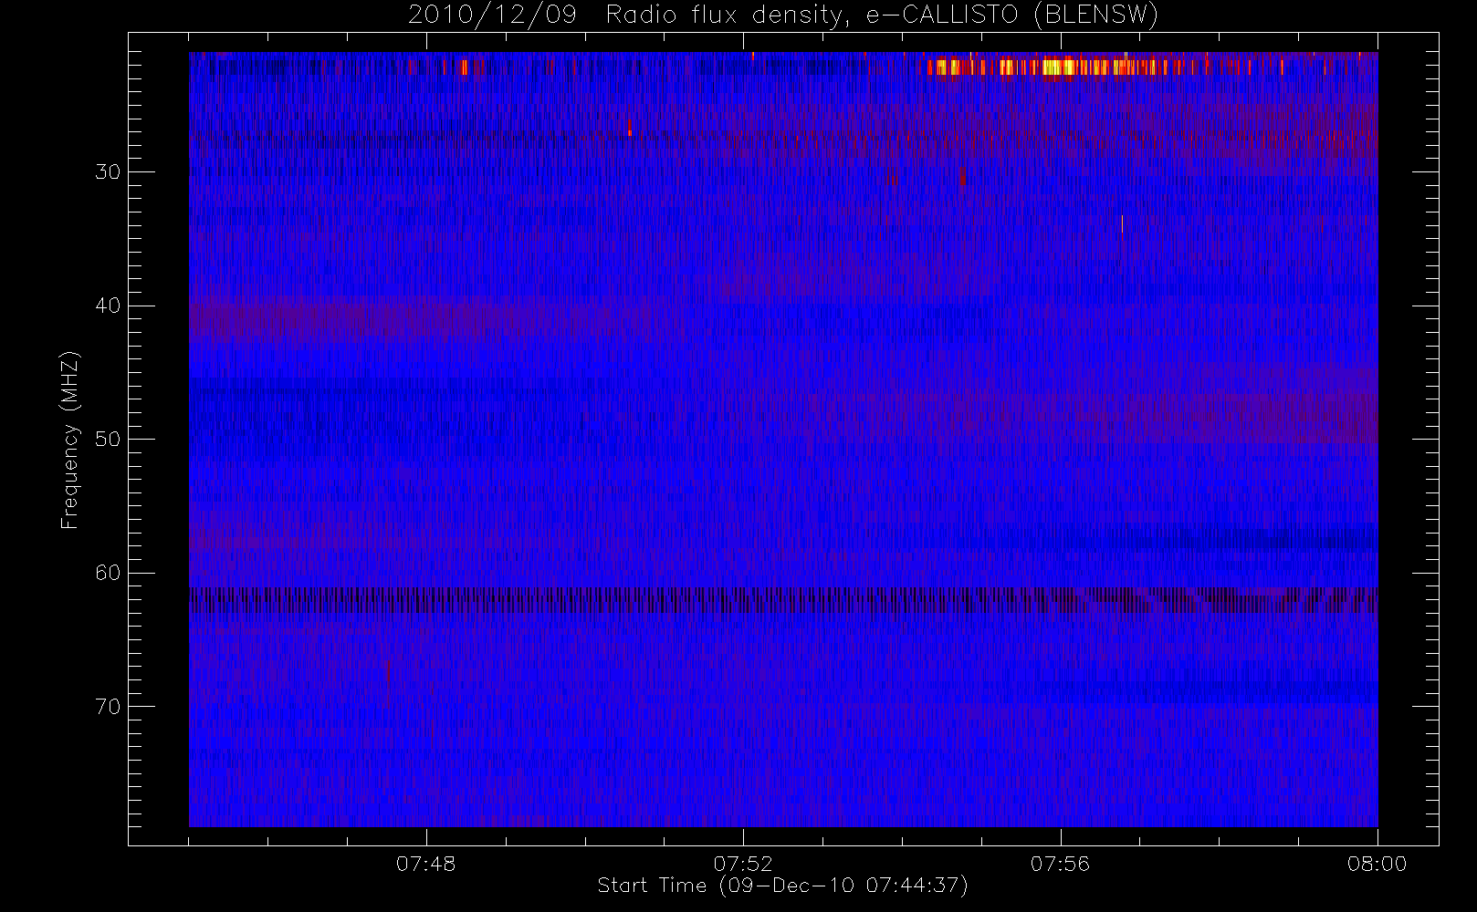
Task: Click the "Frequency (MHZ)" axis label
Action: [x=69, y=440]
